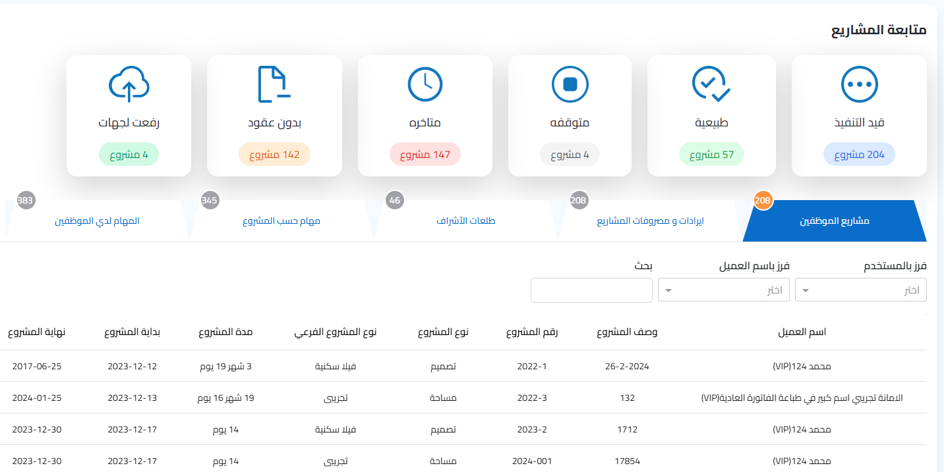
Task: Sort by وصف المشروع column header
Action: click(627, 332)
